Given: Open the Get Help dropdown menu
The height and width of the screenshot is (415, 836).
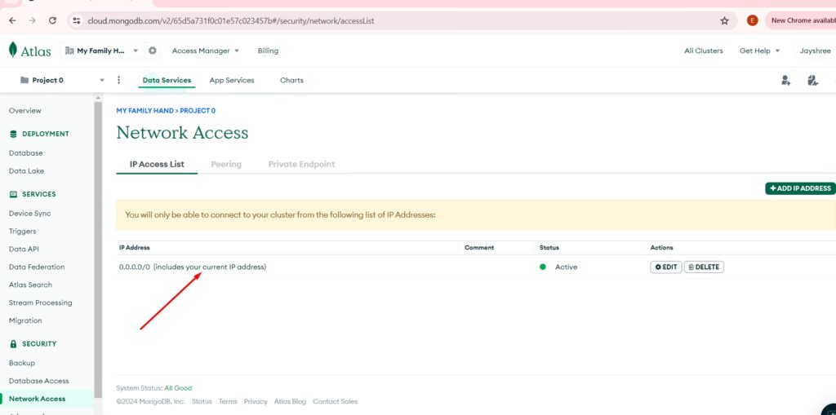Looking at the screenshot, I should click(x=759, y=51).
